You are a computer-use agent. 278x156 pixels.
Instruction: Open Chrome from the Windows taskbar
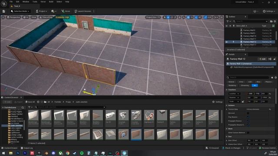coord(68,153)
